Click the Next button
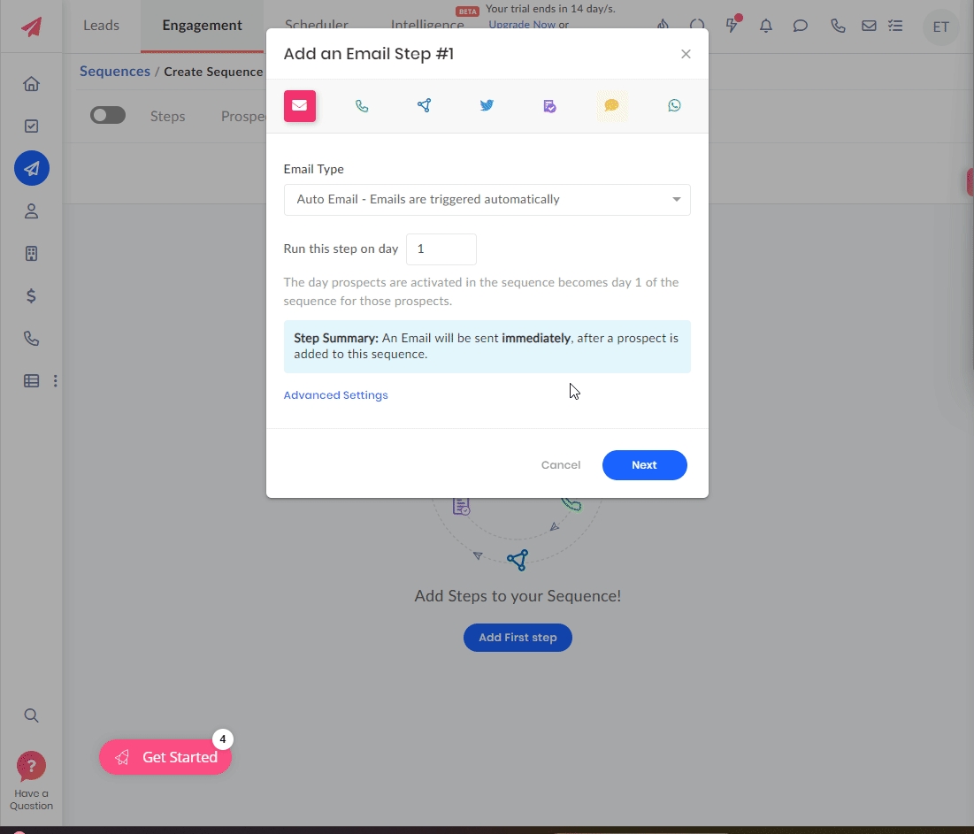 coord(644,465)
